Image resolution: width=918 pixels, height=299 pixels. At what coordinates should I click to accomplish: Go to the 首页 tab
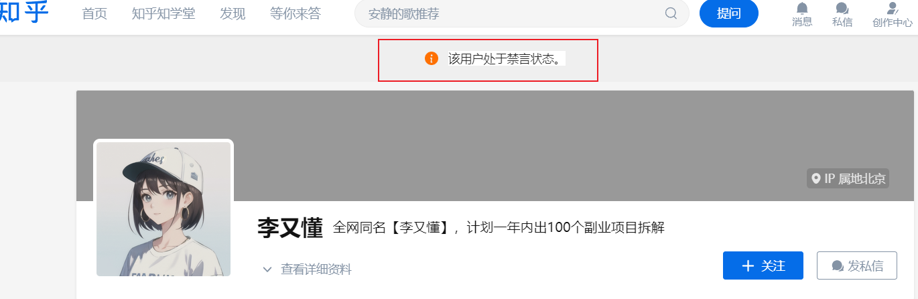94,13
